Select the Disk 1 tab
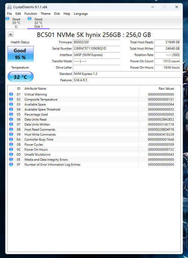Image resolution: width=188 pixels, height=258 pixels. click(x=38, y=23)
